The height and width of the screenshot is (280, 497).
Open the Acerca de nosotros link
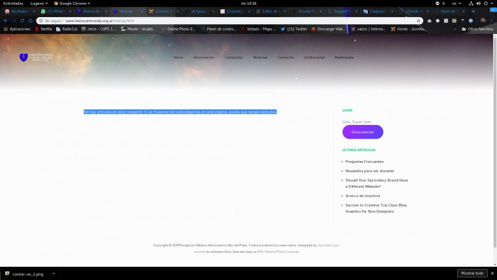tap(362, 196)
